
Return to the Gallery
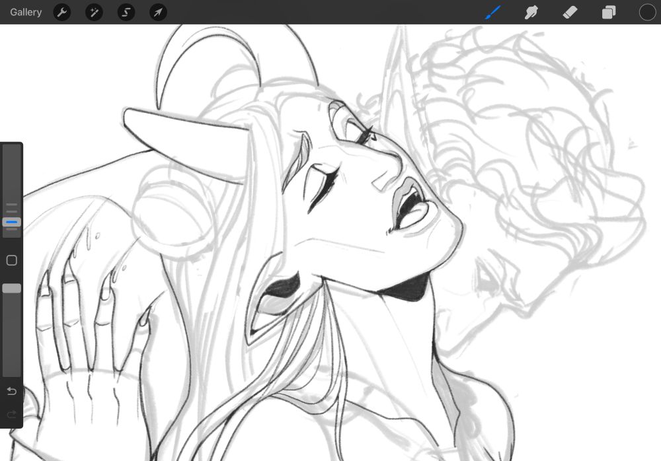click(26, 13)
